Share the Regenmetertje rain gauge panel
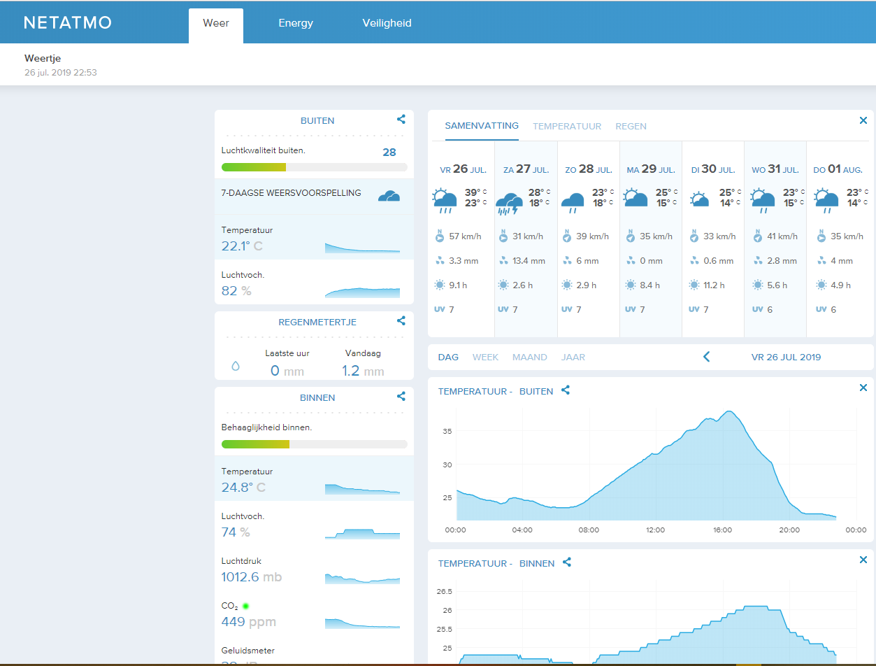The height and width of the screenshot is (666, 876). pyautogui.click(x=401, y=321)
